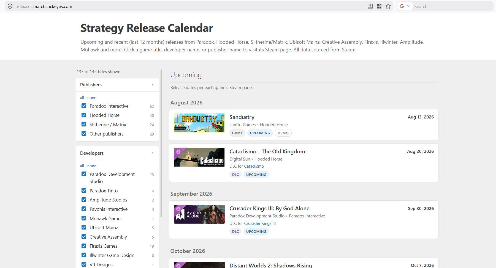Click the "Aug 13, 2026" release date
The height and width of the screenshot is (268, 496).
421,117
